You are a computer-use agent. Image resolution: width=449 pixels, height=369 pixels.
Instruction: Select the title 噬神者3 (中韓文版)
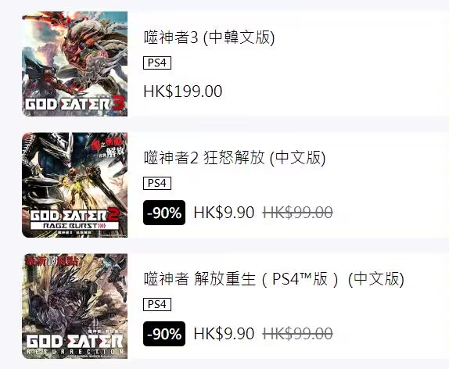(209, 38)
